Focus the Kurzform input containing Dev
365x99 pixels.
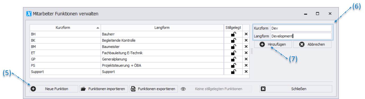pos(301,28)
